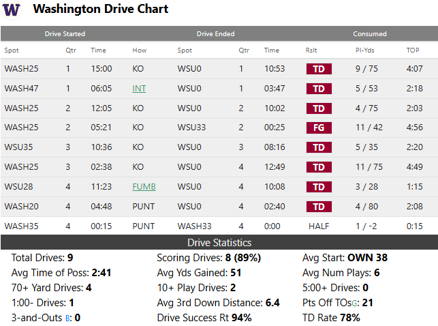Click the TD badge for the 02:40 drive
Screen dimensions: 438x326
click(x=319, y=207)
